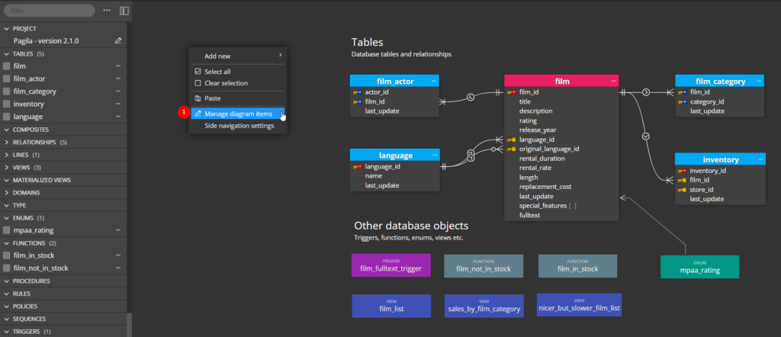This screenshot has width=781, height=337.
Task: Open ellipsis menu for inventory row
Action: click(x=118, y=104)
